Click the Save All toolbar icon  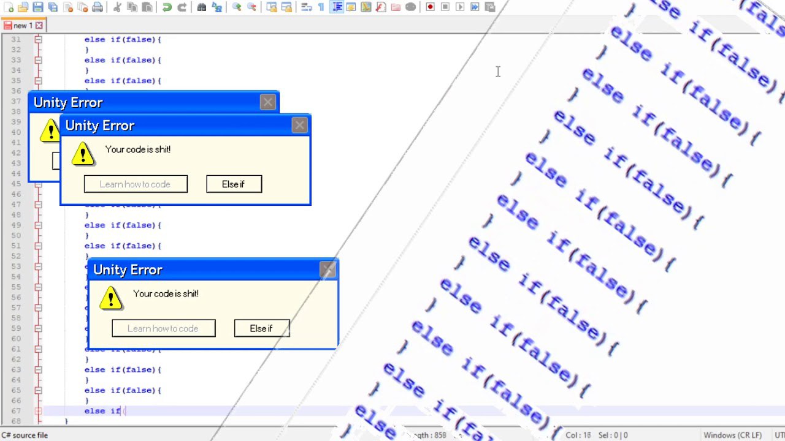(x=53, y=7)
